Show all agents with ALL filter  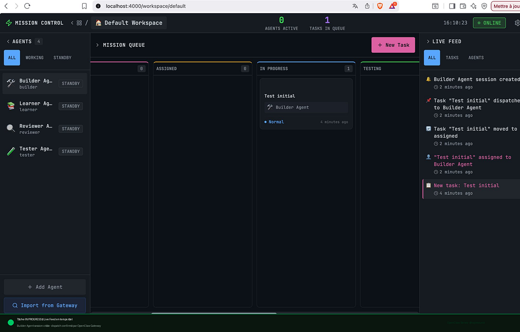pos(12,58)
